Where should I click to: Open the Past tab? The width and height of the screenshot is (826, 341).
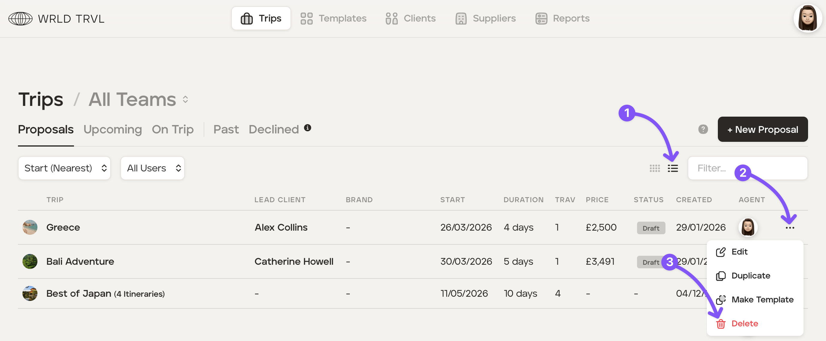(x=226, y=129)
